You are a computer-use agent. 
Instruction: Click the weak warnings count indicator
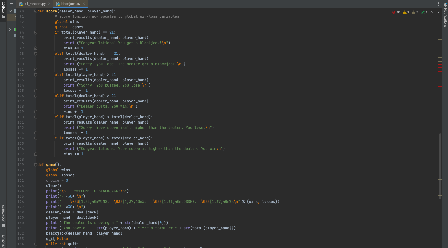[415, 12]
